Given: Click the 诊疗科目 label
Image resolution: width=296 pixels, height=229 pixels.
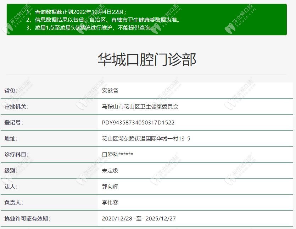Looking at the screenshot, I should click(x=16, y=154).
